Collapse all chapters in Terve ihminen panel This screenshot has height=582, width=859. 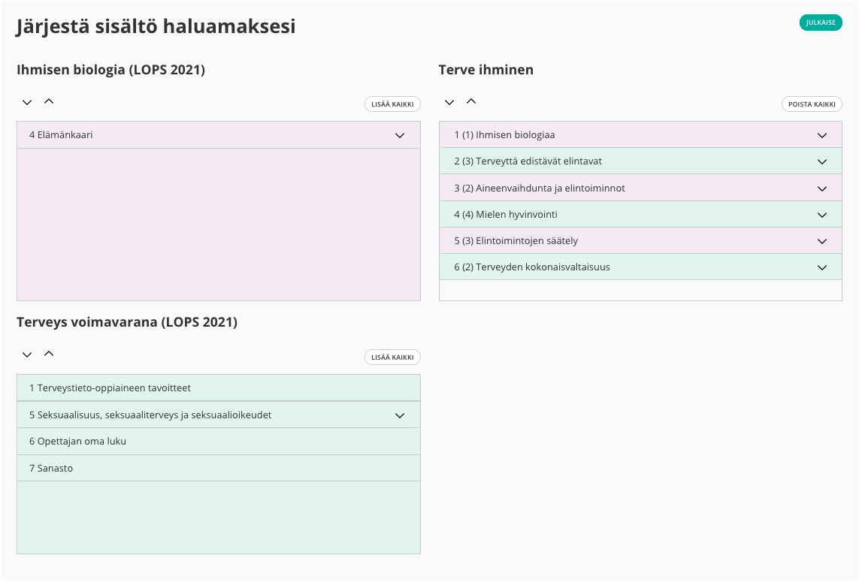(x=471, y=101)
